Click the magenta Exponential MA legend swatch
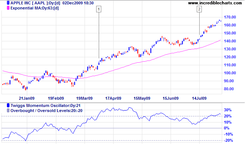Screen dimensions: 245x145 (x=8, y=8)
